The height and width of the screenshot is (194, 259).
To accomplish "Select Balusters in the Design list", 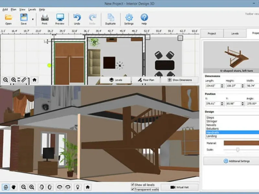I will [212, 129].
